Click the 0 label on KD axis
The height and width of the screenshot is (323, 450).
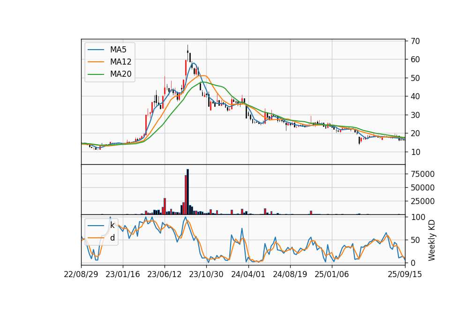point(413,263)
